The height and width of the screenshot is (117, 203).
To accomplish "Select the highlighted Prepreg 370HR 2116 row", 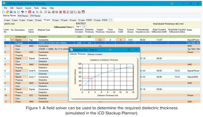I will pyautogui.click(x=102, y=43).
